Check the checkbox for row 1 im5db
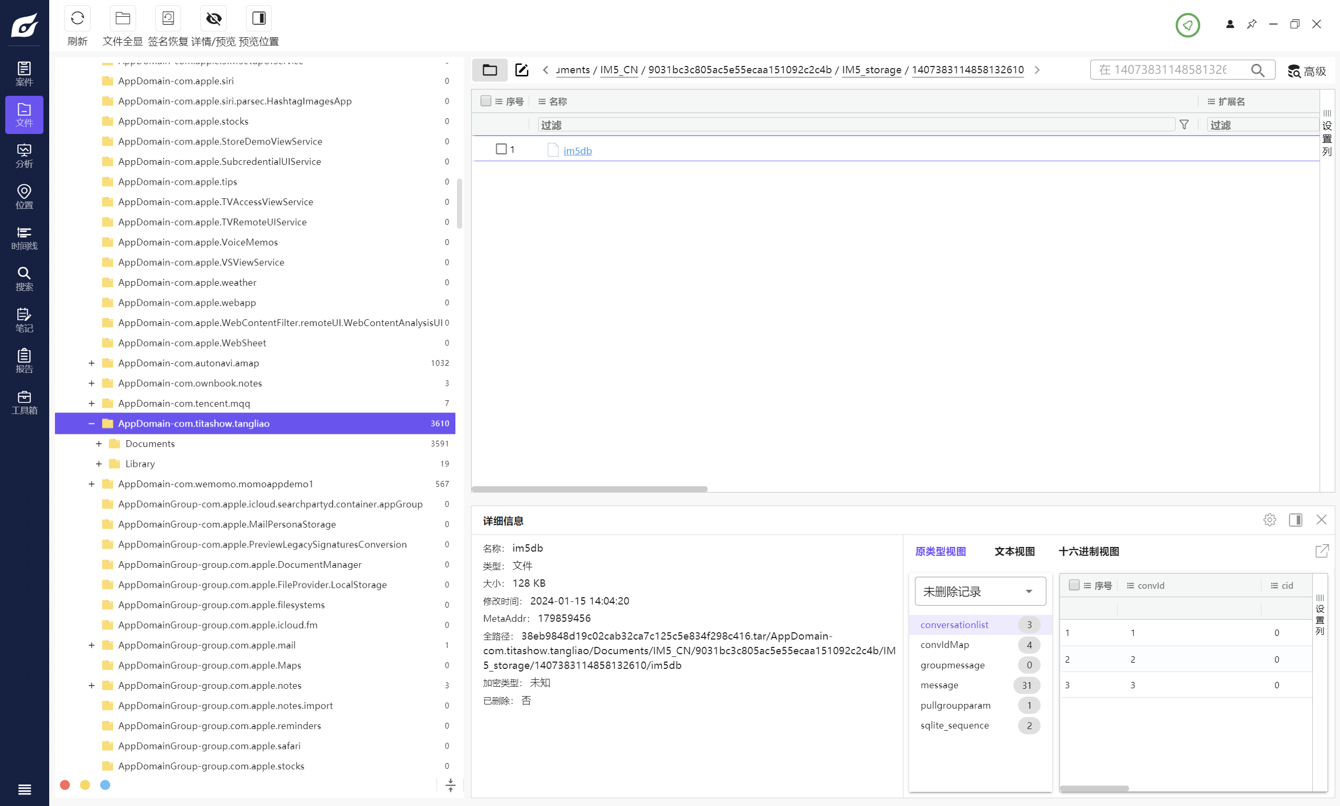Image resolution: width=1340 pixels, height=806 pixels. click(501, 149)
